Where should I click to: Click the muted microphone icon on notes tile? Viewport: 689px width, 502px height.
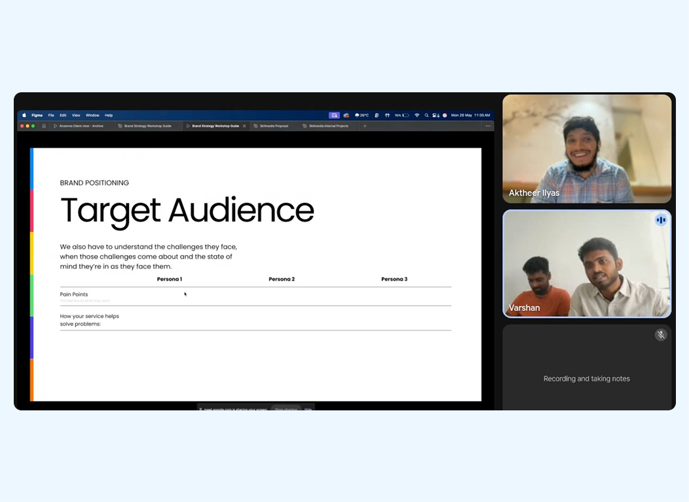[661, 335]
